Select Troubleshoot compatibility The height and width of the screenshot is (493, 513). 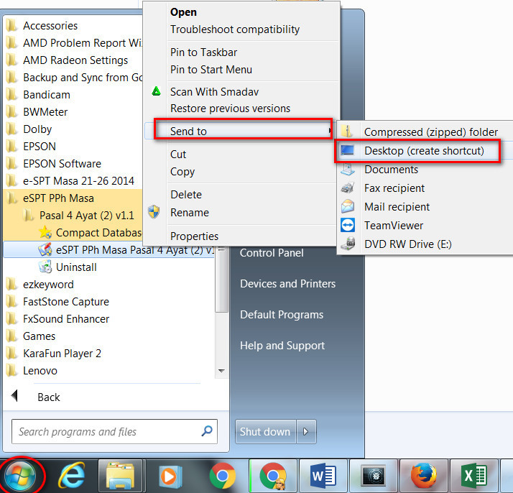point(234,29)
